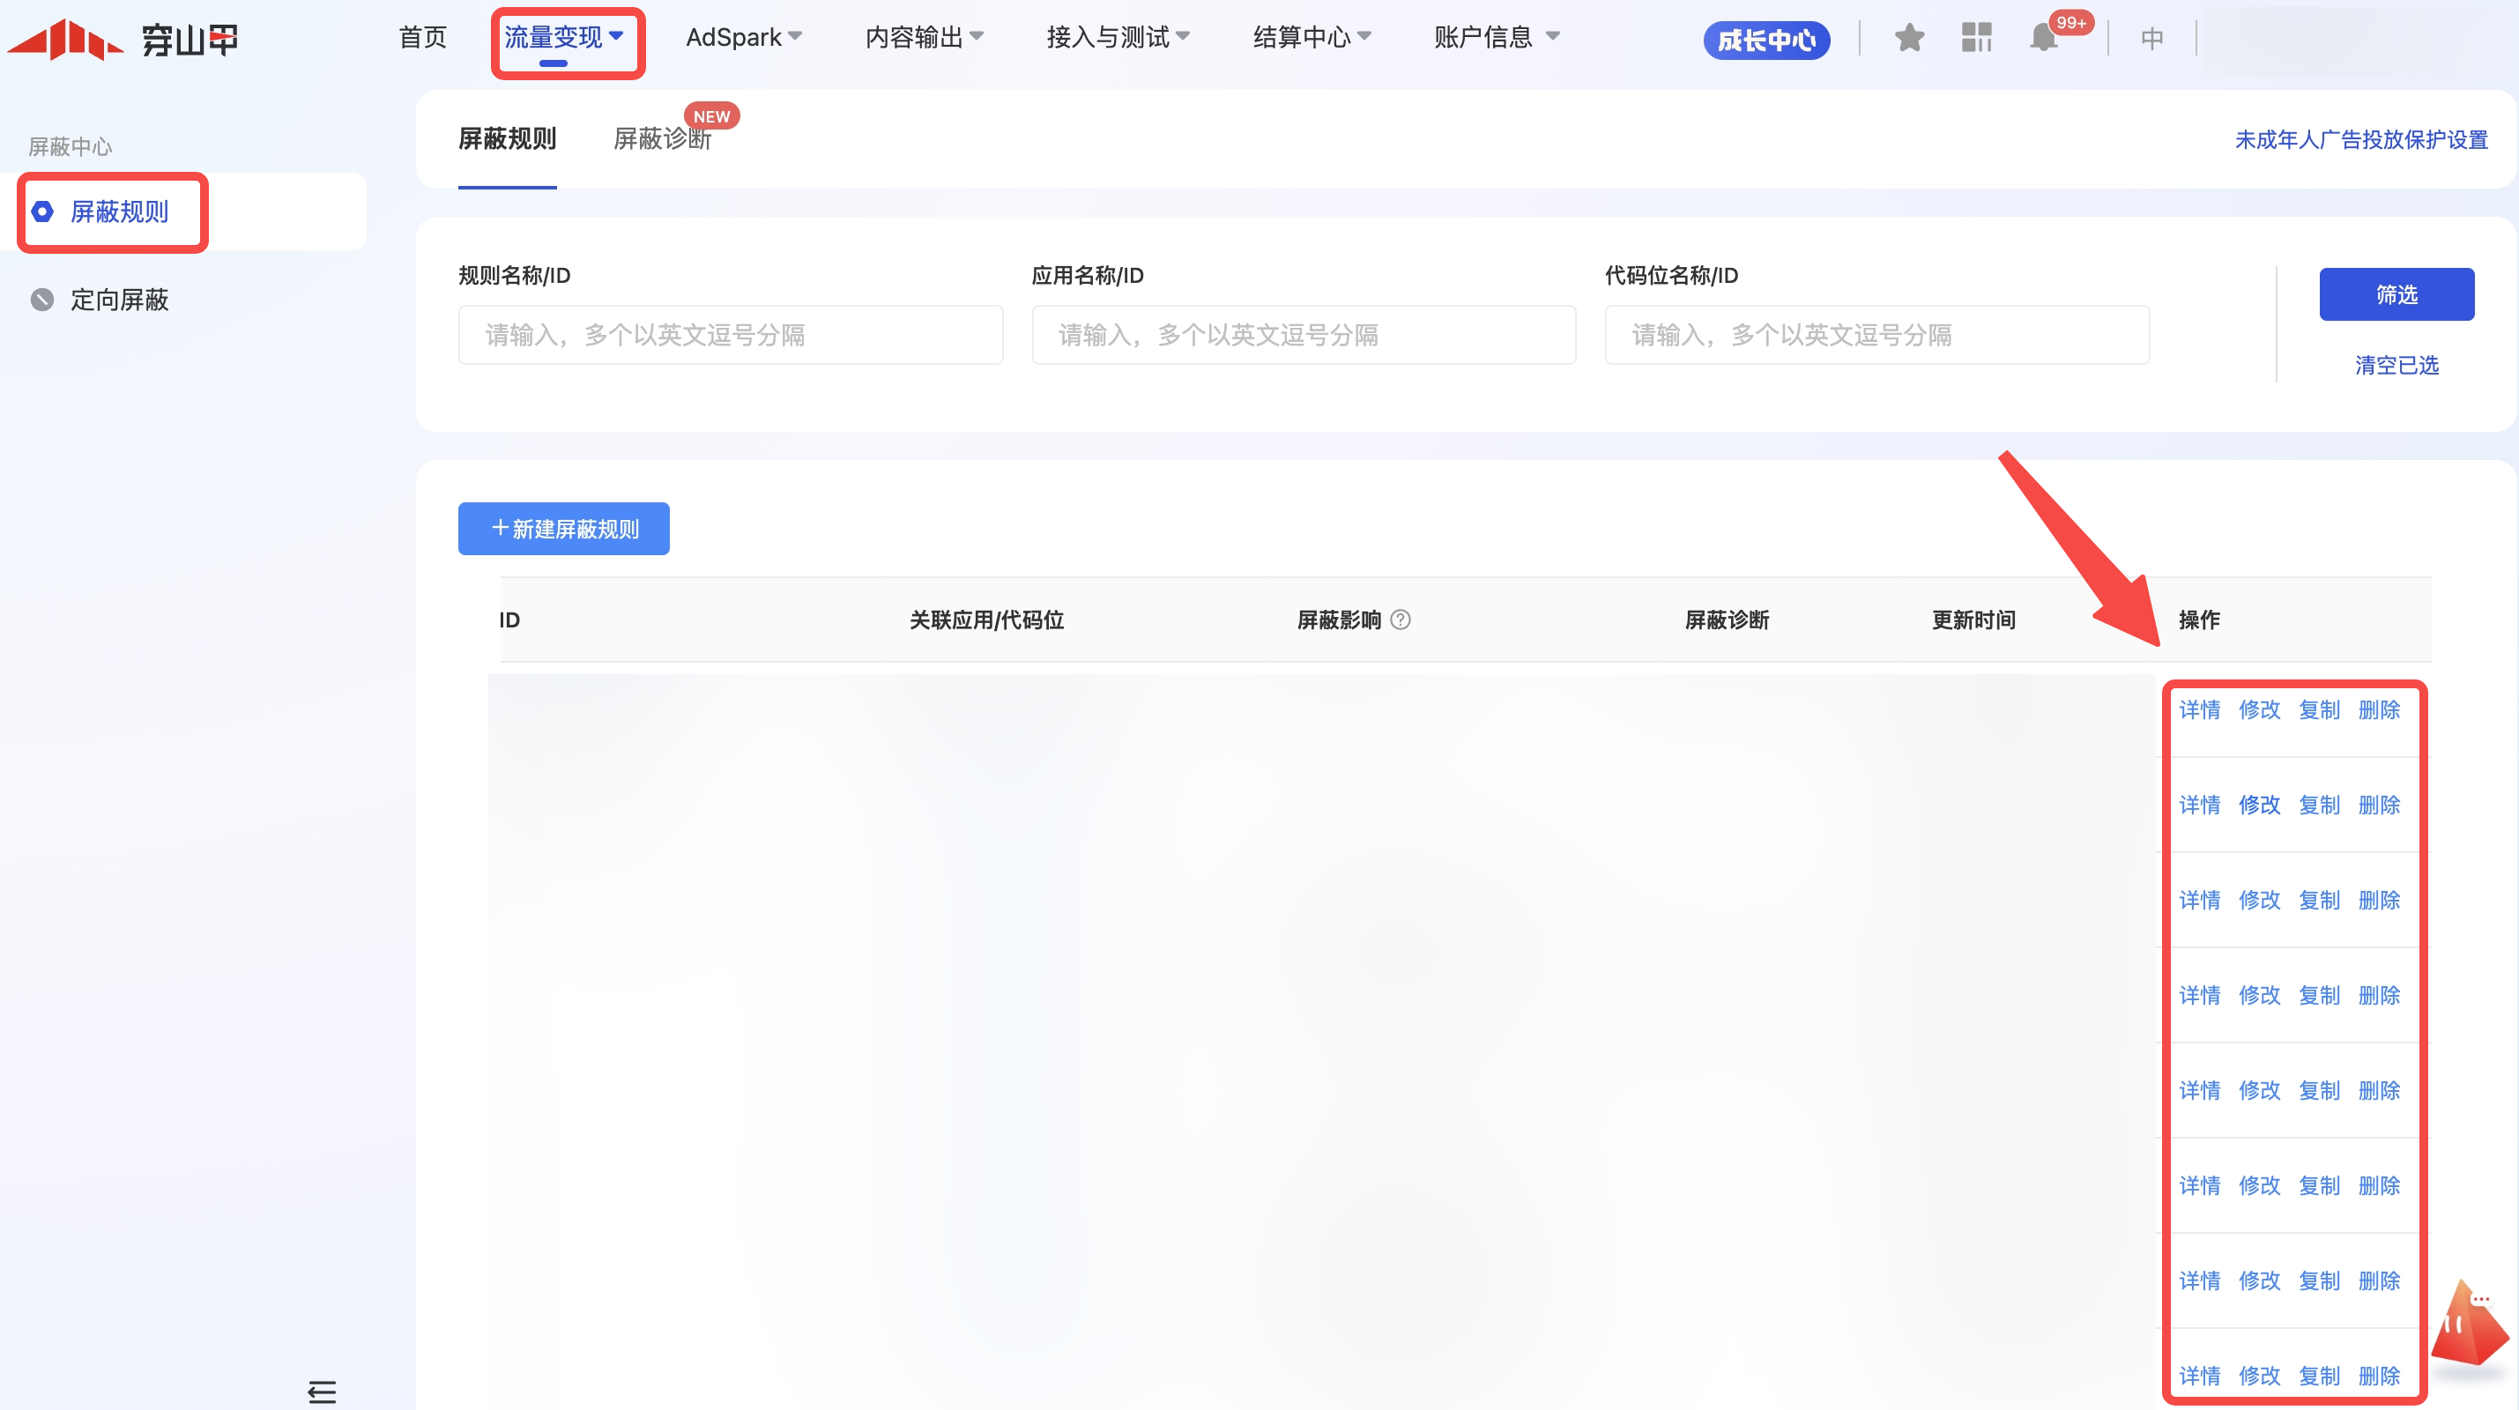
Task: Click the star favorites icon
Action: click(x=1908, y=38)
